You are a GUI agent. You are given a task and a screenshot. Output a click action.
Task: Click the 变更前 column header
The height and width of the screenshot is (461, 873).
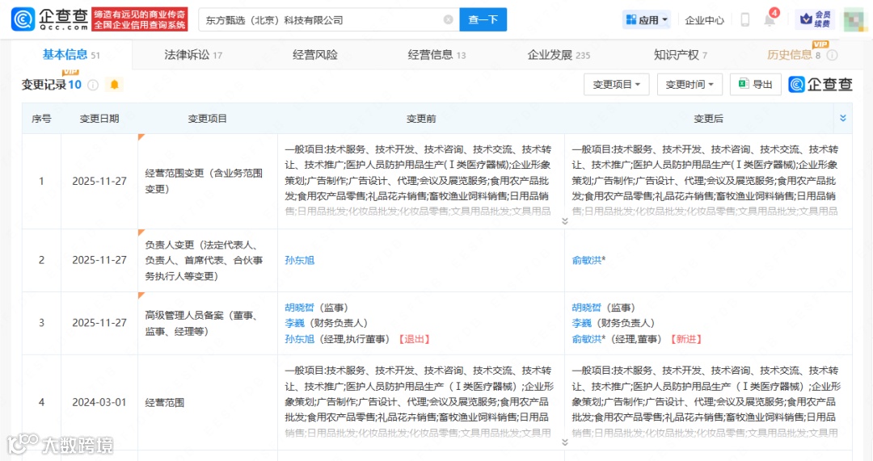pos(421,119)
